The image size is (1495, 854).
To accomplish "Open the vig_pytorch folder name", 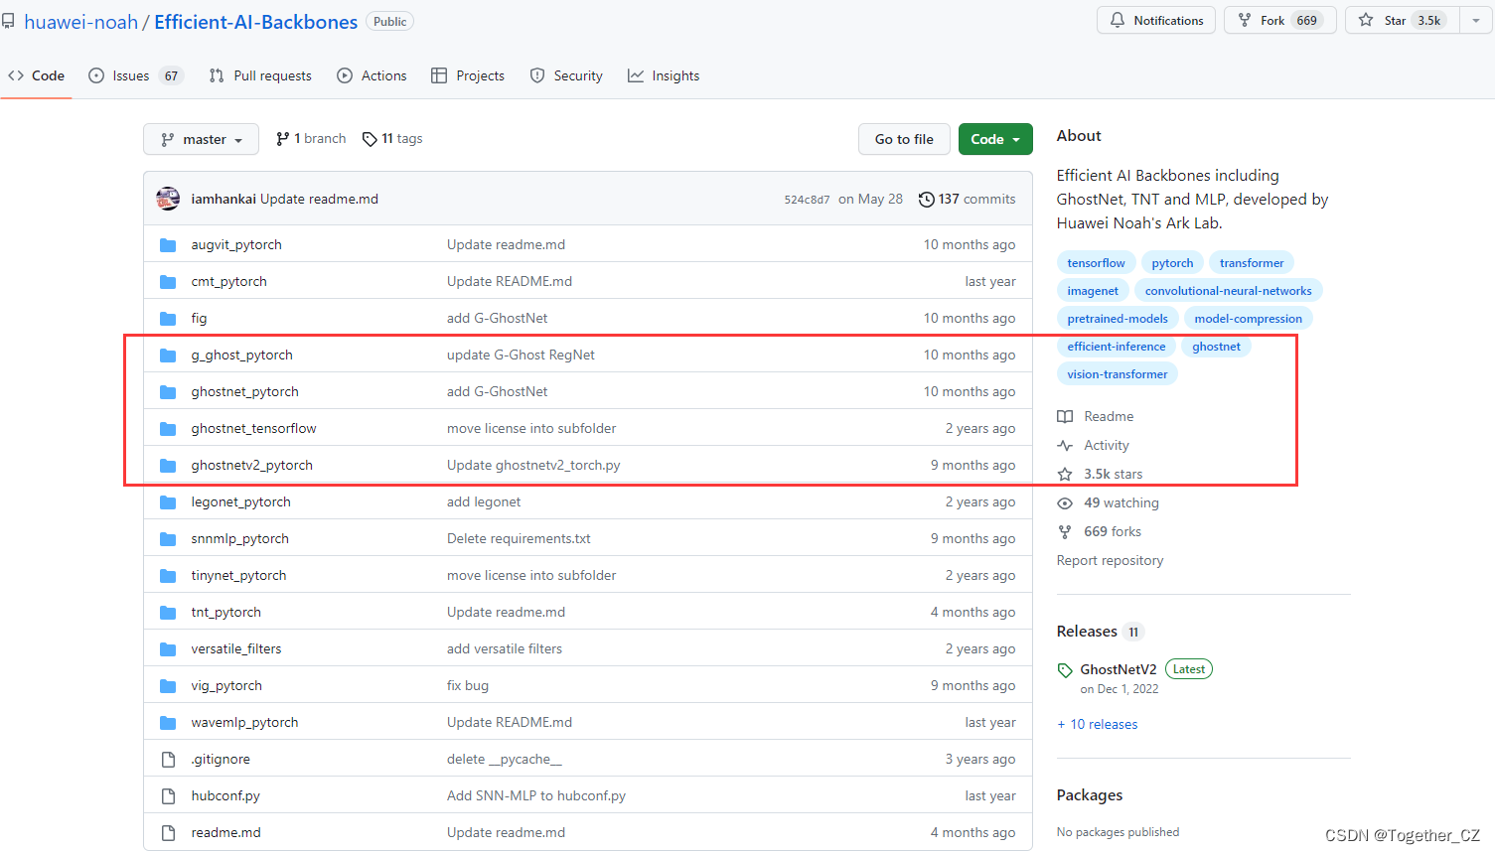I will (x=226, y=686).
